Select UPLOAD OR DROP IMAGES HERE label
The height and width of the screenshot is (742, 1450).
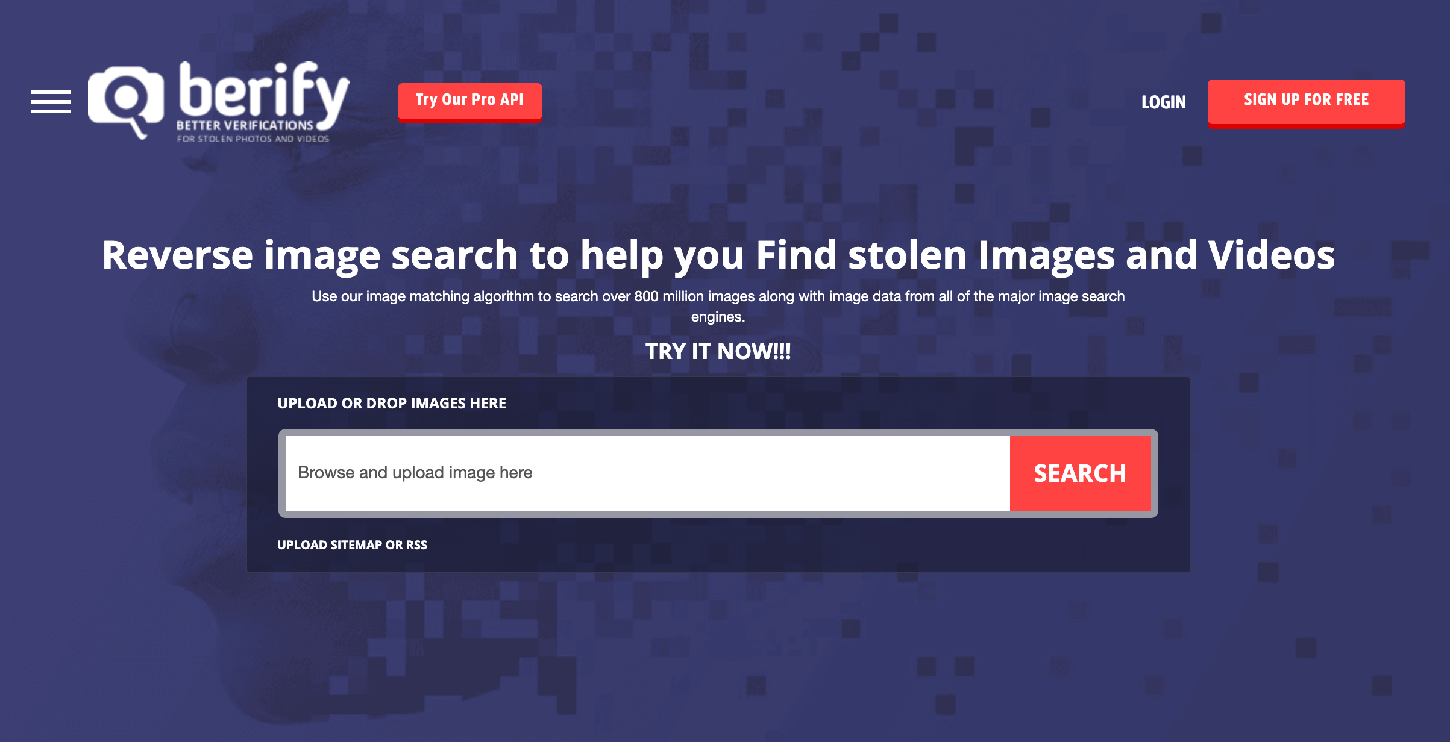click(x=392, y=404)
